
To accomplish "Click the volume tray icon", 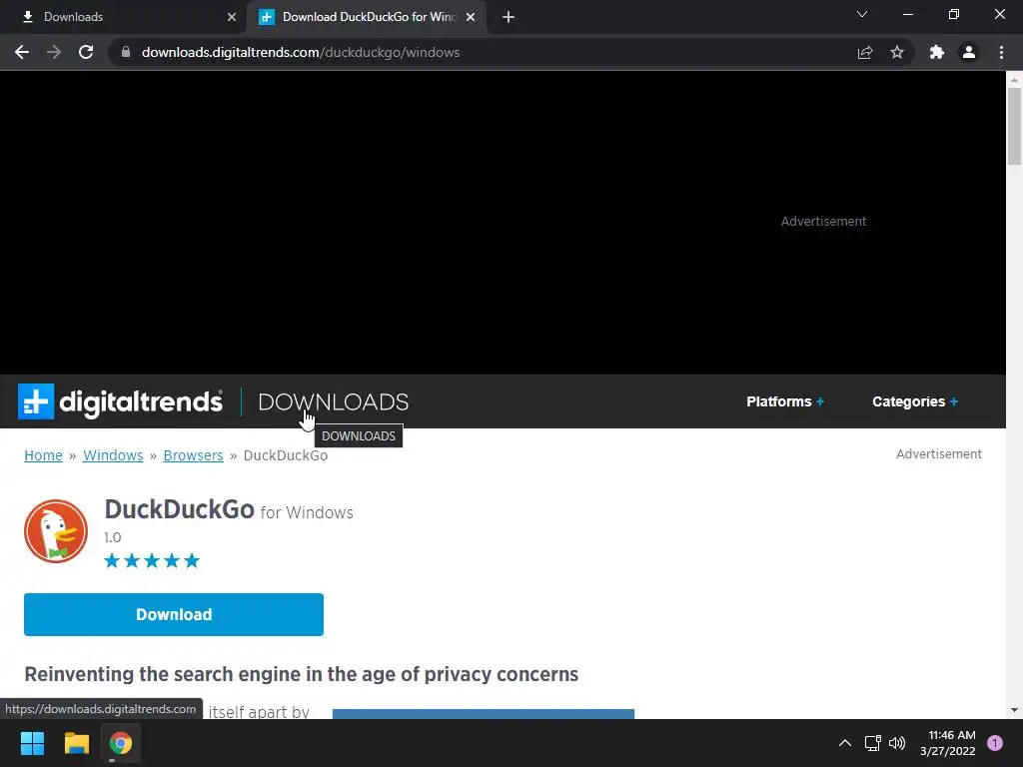I will click(898, 743).
